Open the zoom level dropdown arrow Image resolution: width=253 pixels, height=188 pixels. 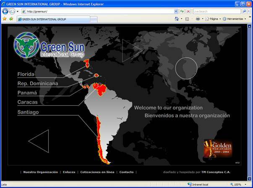tap(245, 184)
